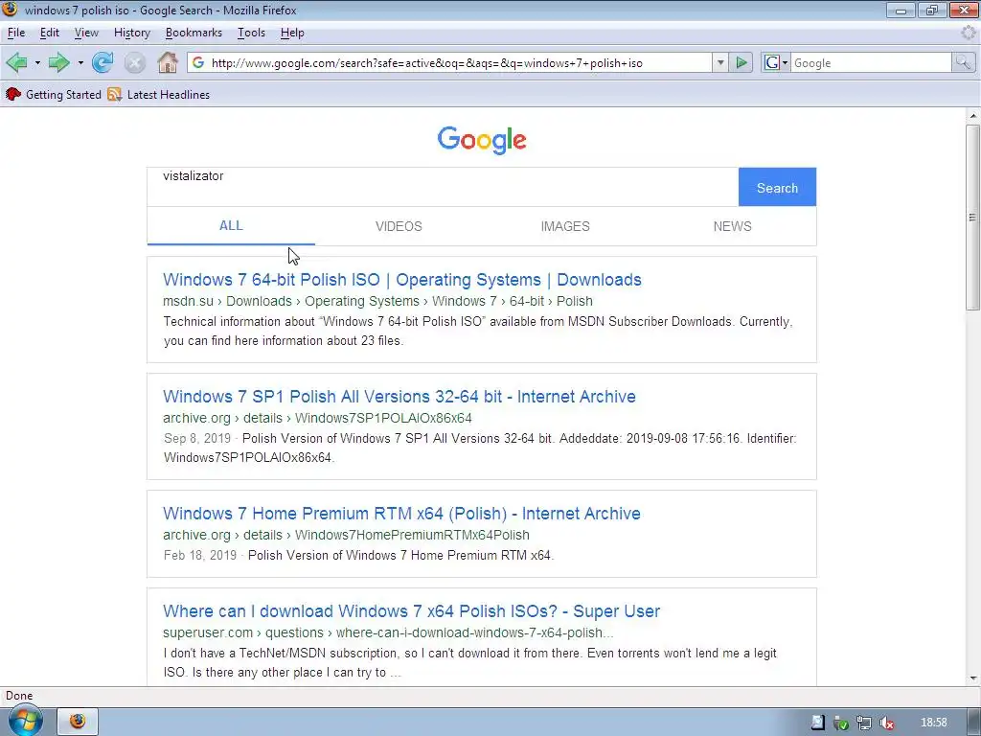Switch to the IMAGES results tab
Image resolution: width=981 pixels, height=736 pixels.
pos(565,226)
